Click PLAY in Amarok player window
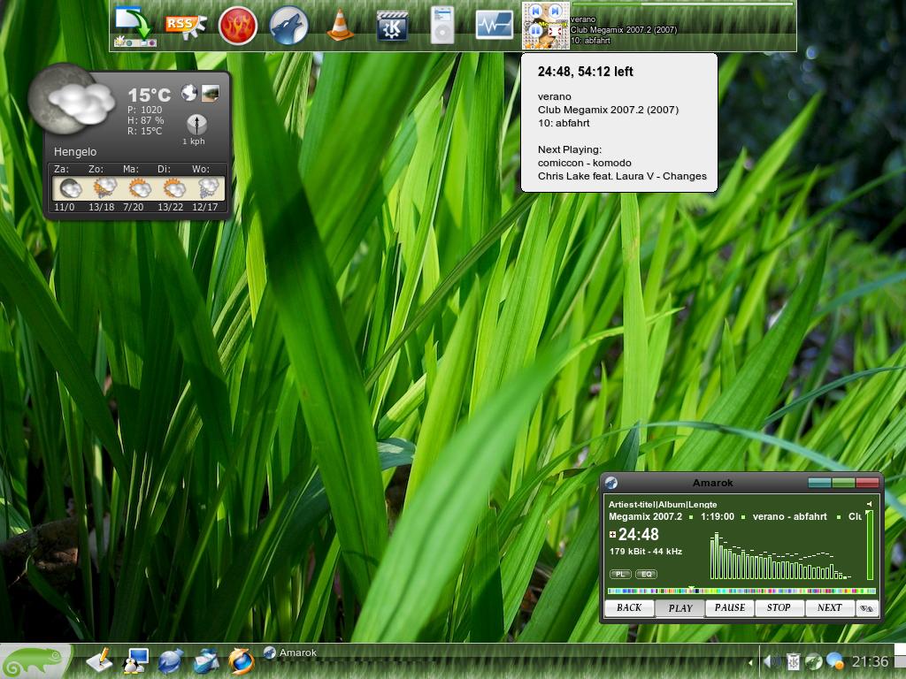This screenshot has width=906, height=679. [680, 608]
